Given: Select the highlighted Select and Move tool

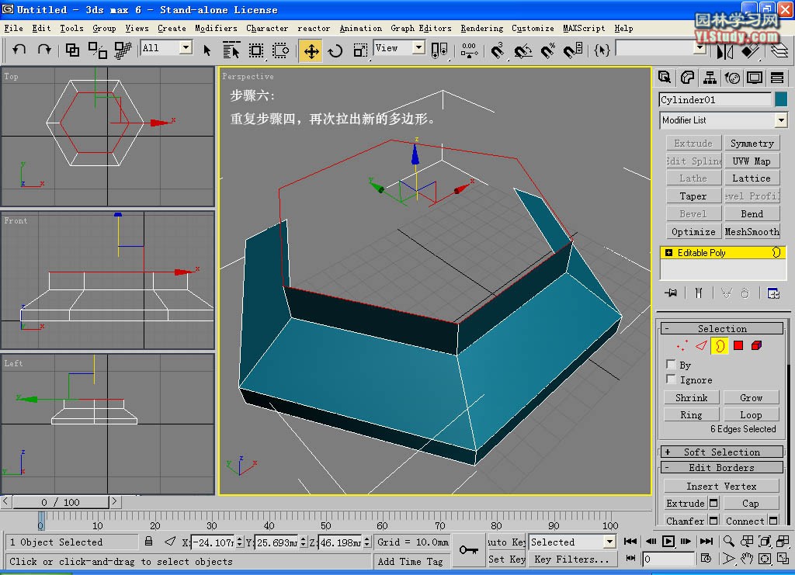Looking at the screenshot, I should (x=311, y=50).
